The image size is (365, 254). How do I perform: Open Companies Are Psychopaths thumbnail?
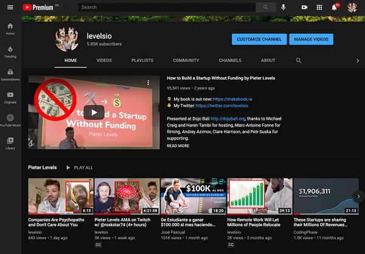(x=61, y=196)
